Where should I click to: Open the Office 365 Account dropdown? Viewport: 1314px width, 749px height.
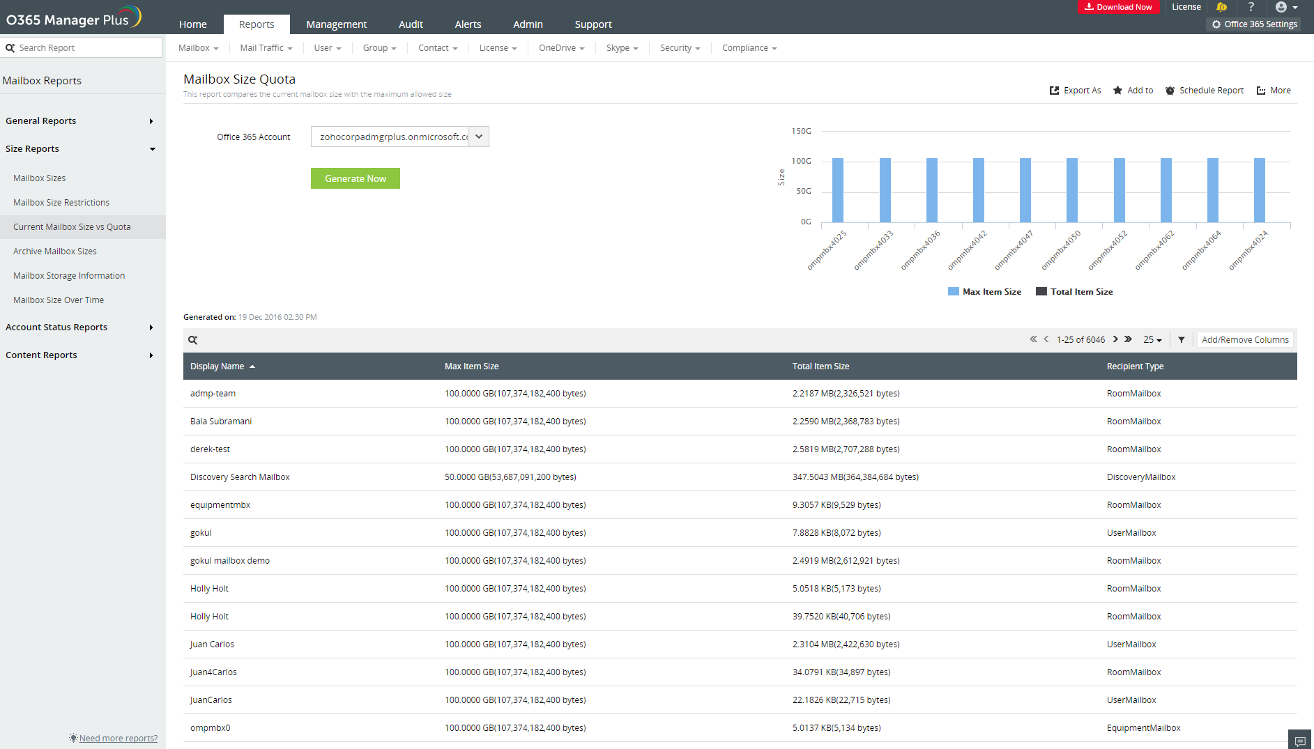point(478,137)
